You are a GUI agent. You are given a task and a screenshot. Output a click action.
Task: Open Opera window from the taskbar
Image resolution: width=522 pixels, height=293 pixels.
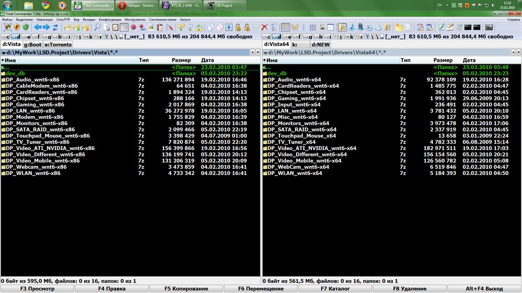(x=136, y=6)
